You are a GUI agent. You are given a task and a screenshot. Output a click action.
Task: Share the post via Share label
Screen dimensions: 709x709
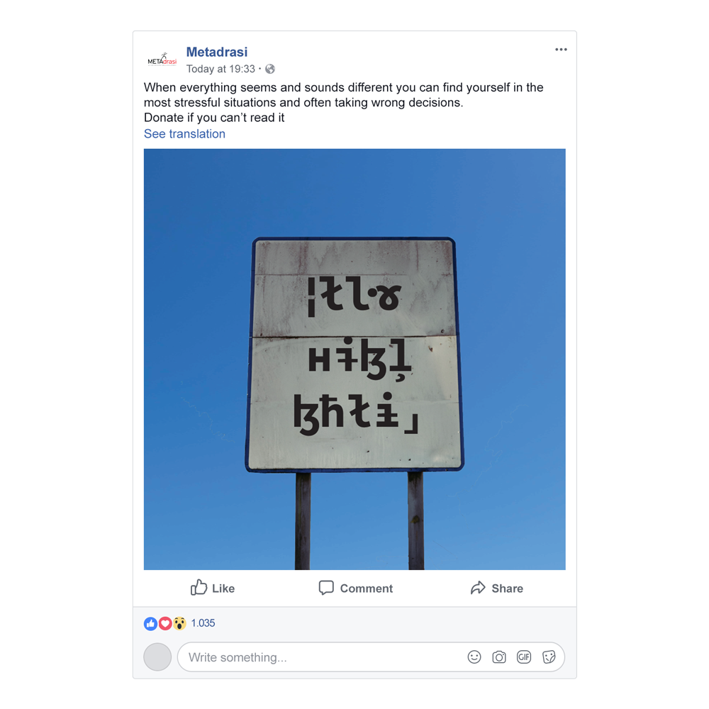click(508, 588)
